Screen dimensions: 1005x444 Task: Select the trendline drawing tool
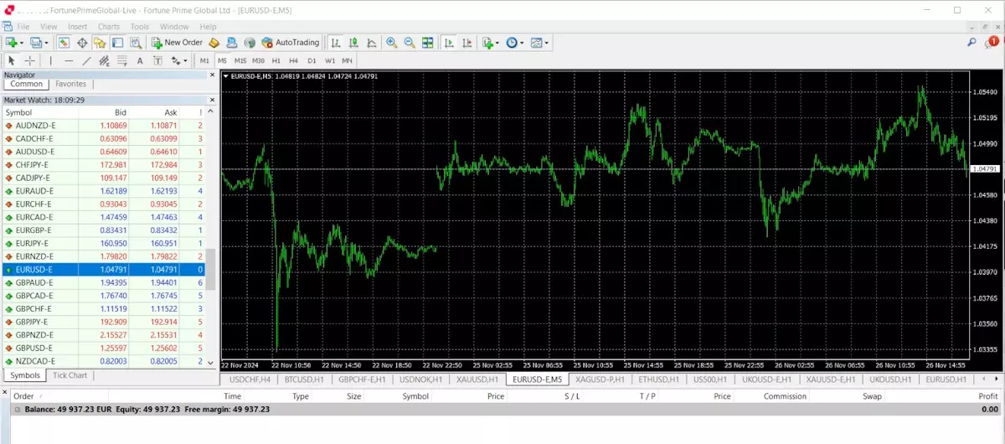pyautogui.click(x=87, y=60)
